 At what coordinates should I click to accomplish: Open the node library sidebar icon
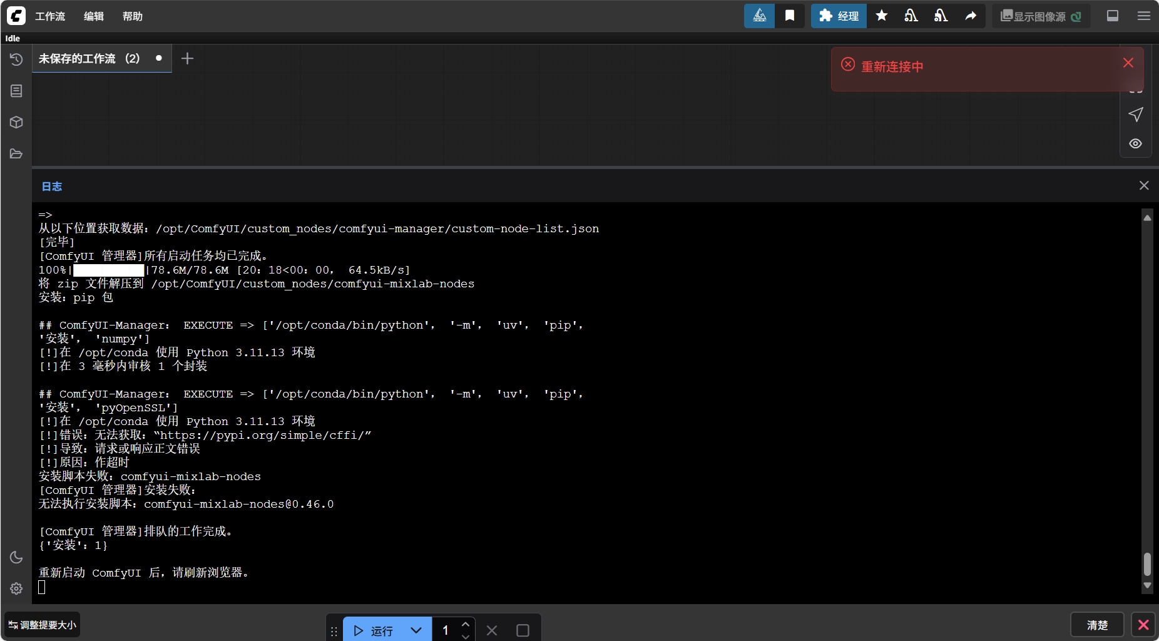[x=16, y=91]
